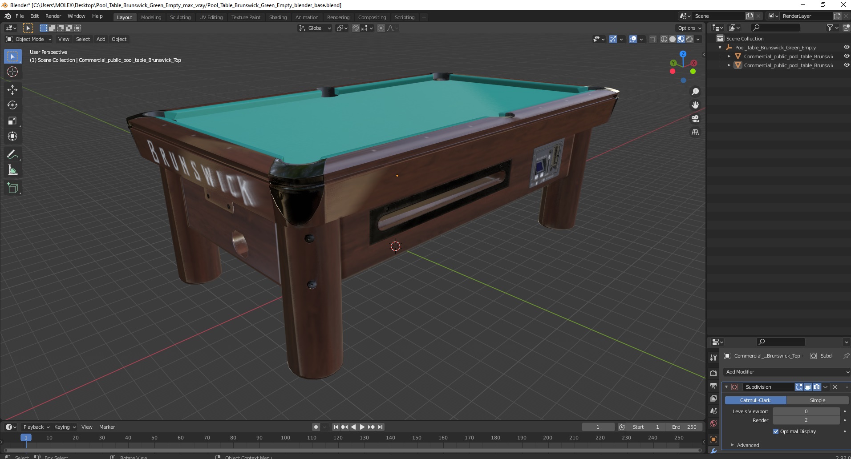Play the animation forward

pyautogui.click(x=362, y=427)
